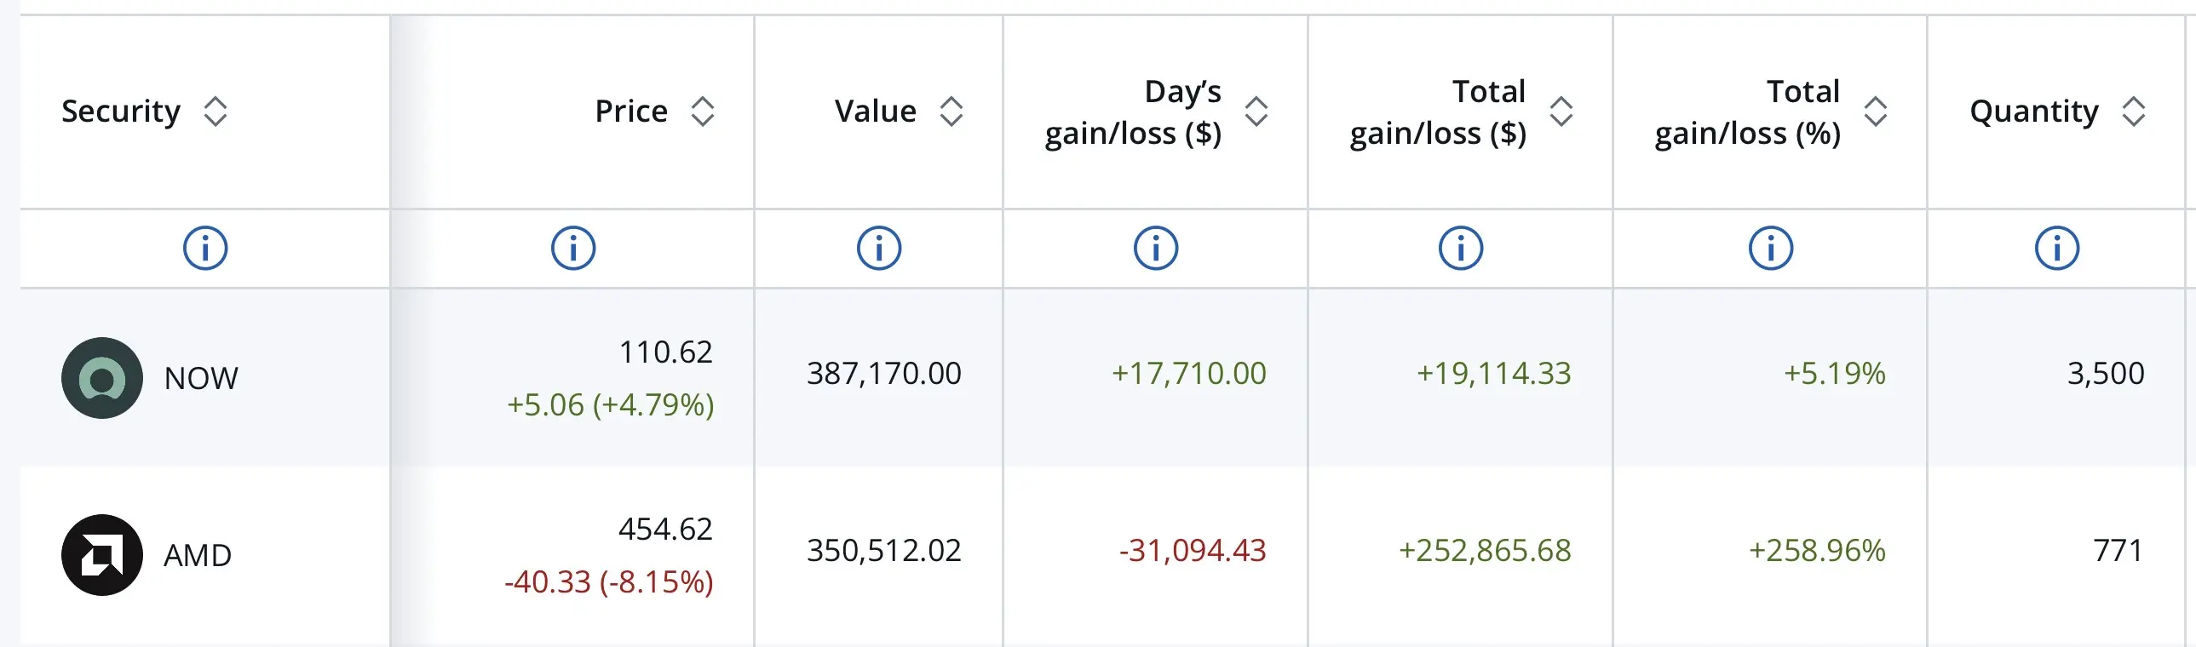The height and width of the screenshot is (647, 2196).
Task: Open the NOW security link
Action: click(x=201, y=378)
